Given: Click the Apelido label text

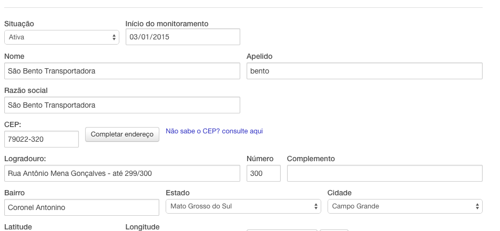Looking at the screenshot, I should (x=260, y=56).
